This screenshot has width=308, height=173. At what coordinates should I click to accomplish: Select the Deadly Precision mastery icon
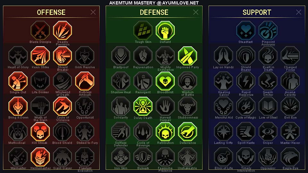63,30
